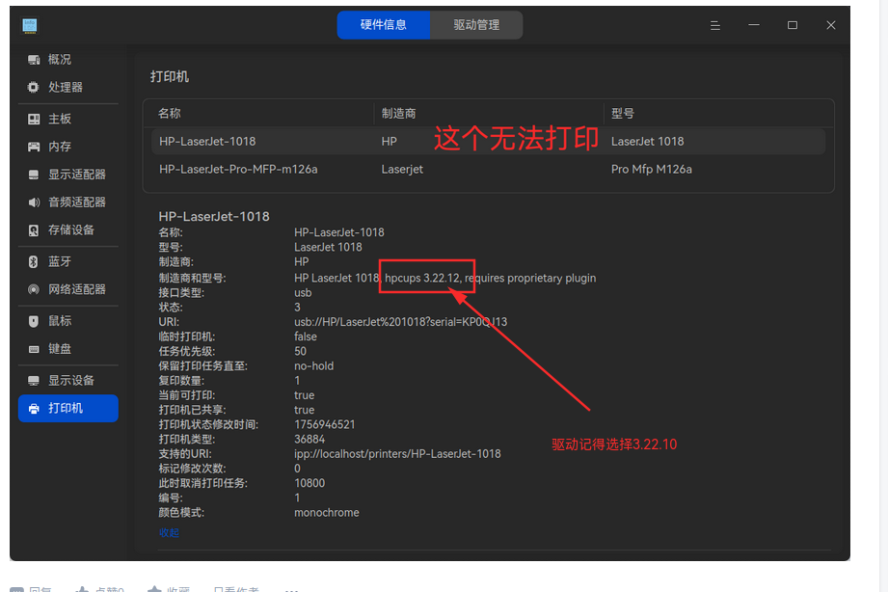Minimize the device manager window
The width and height of the screenshot is (888, 592).
pos(754,25)
